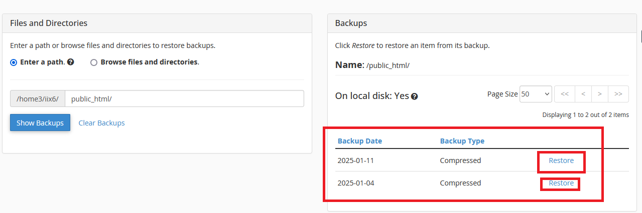This screenshot has width=642, height=213.
Task: Click the 2025-01-11 backup date cell
Action: coord(356,160)
